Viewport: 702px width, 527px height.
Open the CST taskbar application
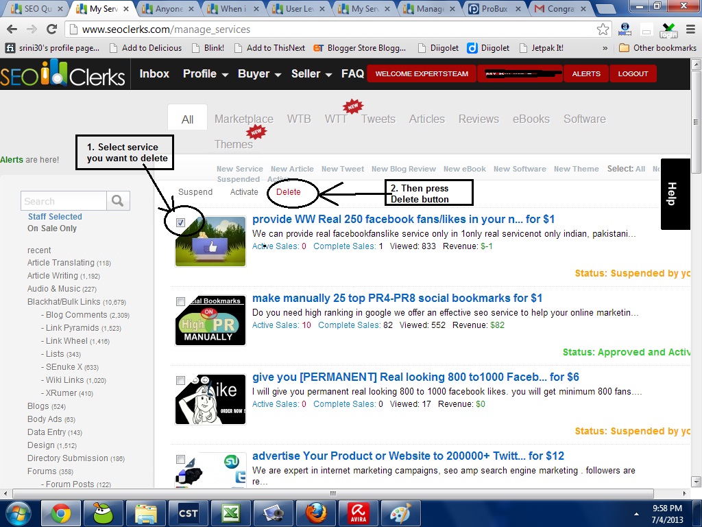(188, 513)
